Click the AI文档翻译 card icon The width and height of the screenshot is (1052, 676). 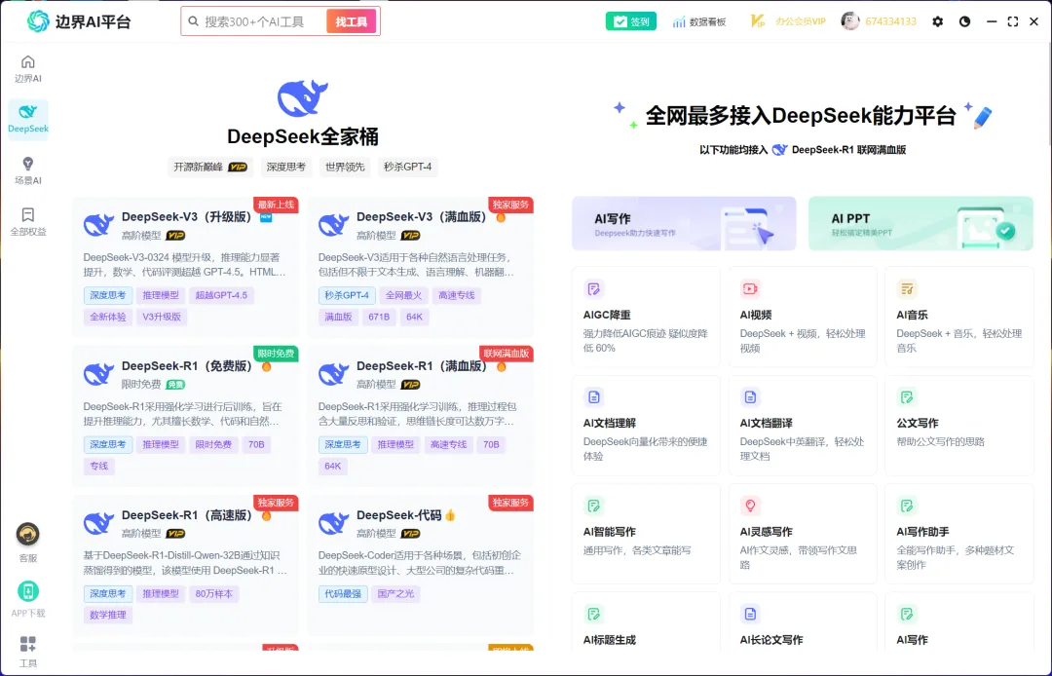(x=750, y=397)
